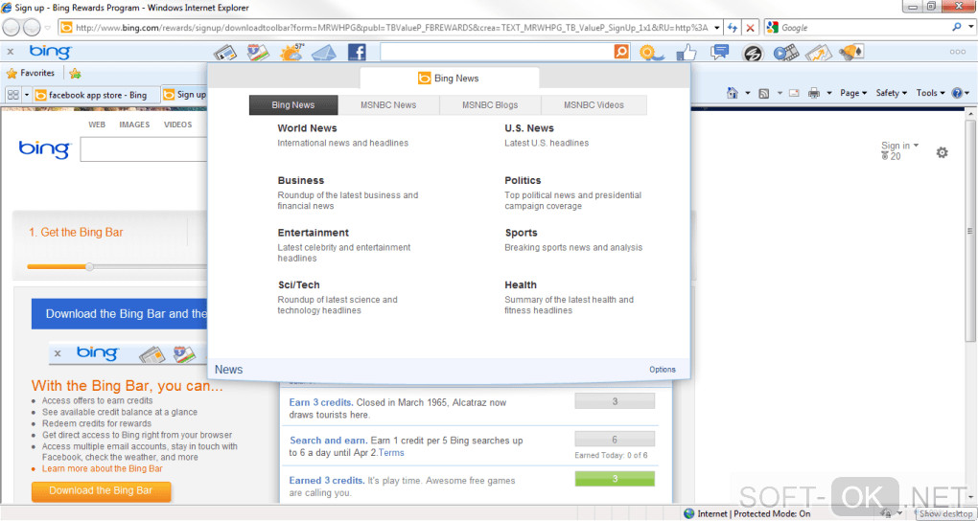Open Entertainment news section

click(314, 233)
